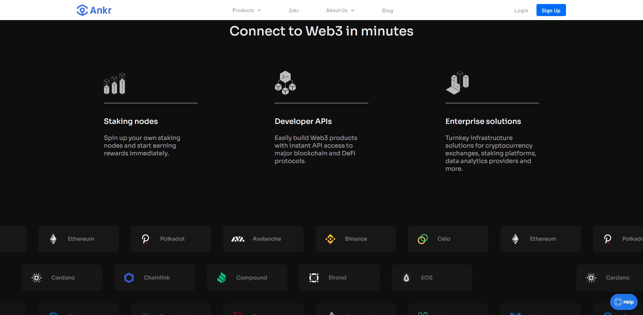Open the Help chat widget
Image resolution: width=643 pixels, height=315 pixels.
[x=624, y=302]
